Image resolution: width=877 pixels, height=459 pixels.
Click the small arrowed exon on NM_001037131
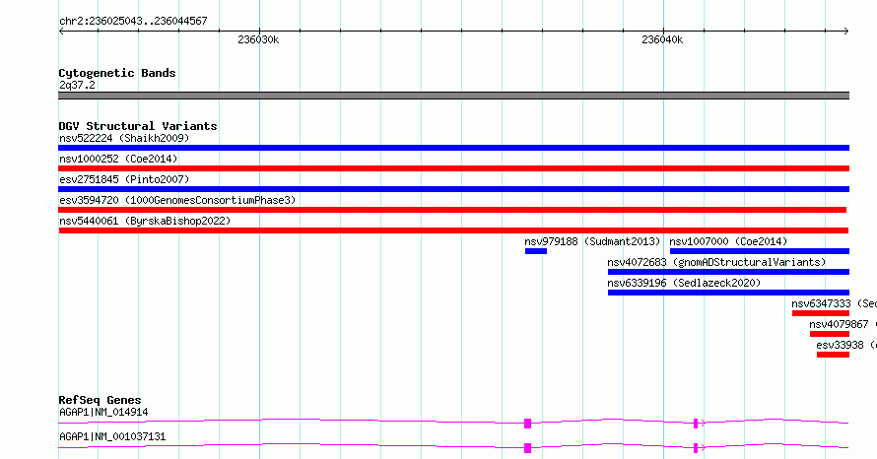[697, 448]
